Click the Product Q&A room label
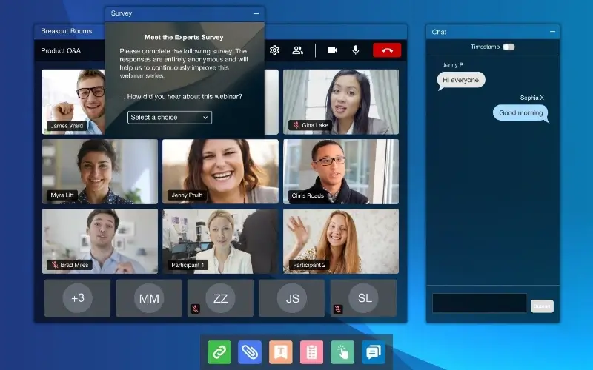Viewport: 593px width, 370px height. pyautogui.click(x=61, y=50)
